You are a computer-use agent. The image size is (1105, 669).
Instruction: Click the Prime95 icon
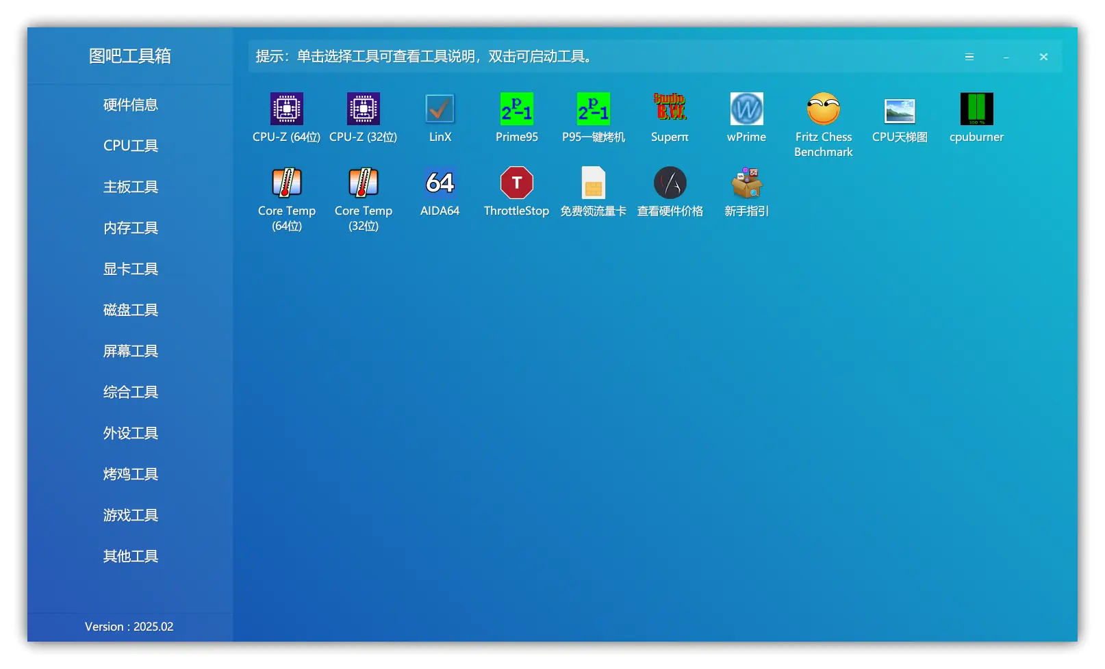point(516,109)
